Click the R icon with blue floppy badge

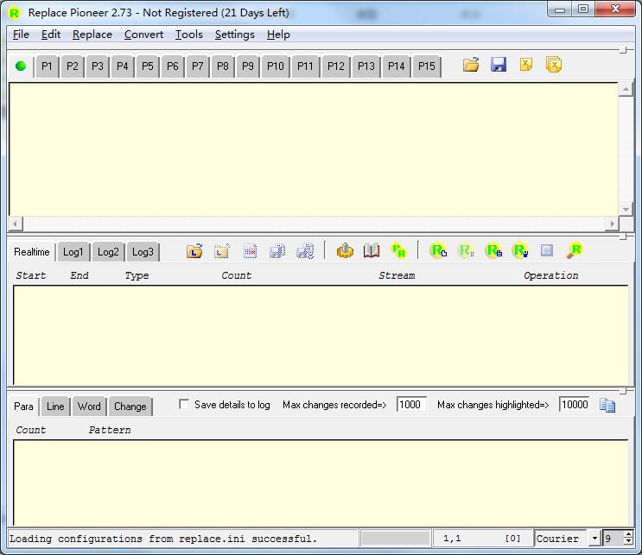(520, 250)
